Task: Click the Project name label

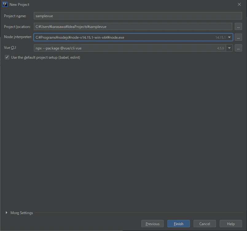Action: pyautogui.click(x=15, y=16)
